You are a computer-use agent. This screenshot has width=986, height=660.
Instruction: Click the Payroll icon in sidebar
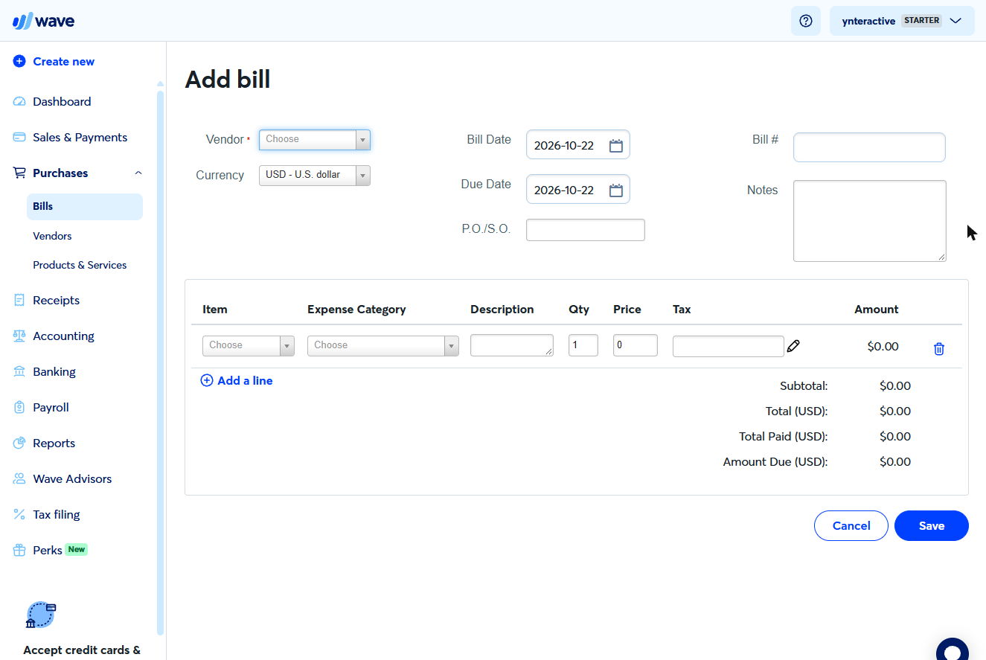19,408
